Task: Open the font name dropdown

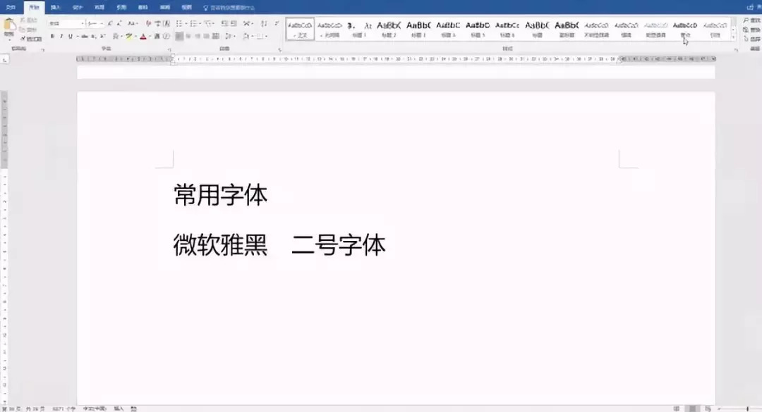Action: [x=83, y=24]
